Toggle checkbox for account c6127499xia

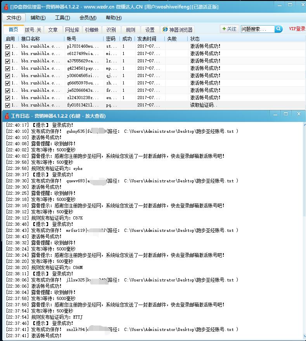[7, 54]
